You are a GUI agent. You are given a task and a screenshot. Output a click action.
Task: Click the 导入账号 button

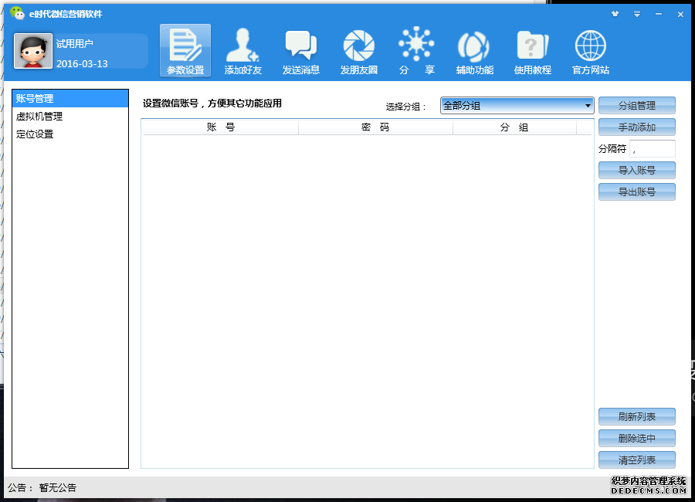(637, 170)
